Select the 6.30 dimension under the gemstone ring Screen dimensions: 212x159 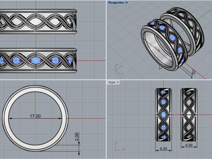coord(163,149)
